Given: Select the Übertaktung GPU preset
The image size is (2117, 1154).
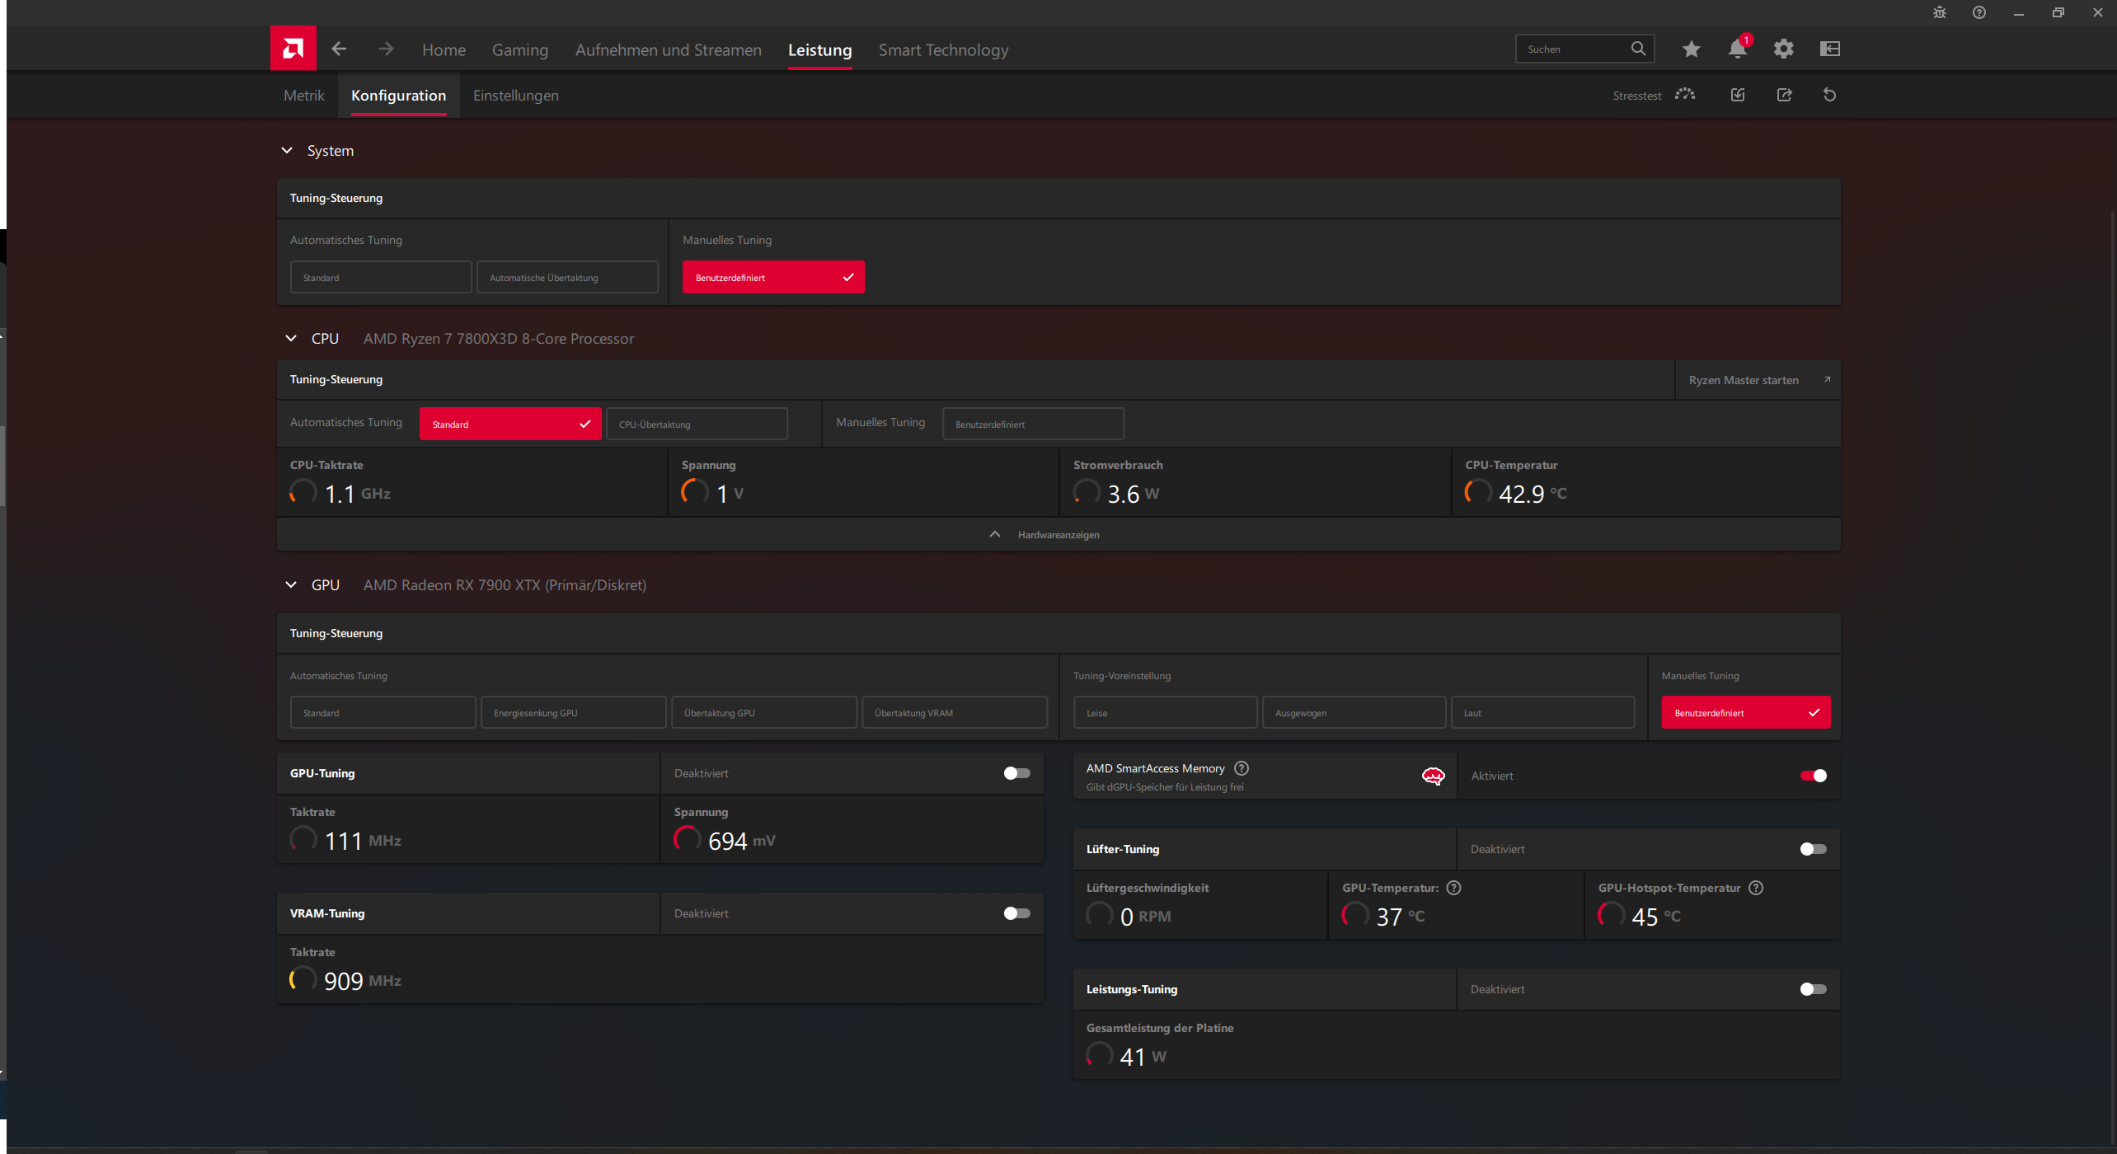Looking at the screenshot, I should [763, 712].
